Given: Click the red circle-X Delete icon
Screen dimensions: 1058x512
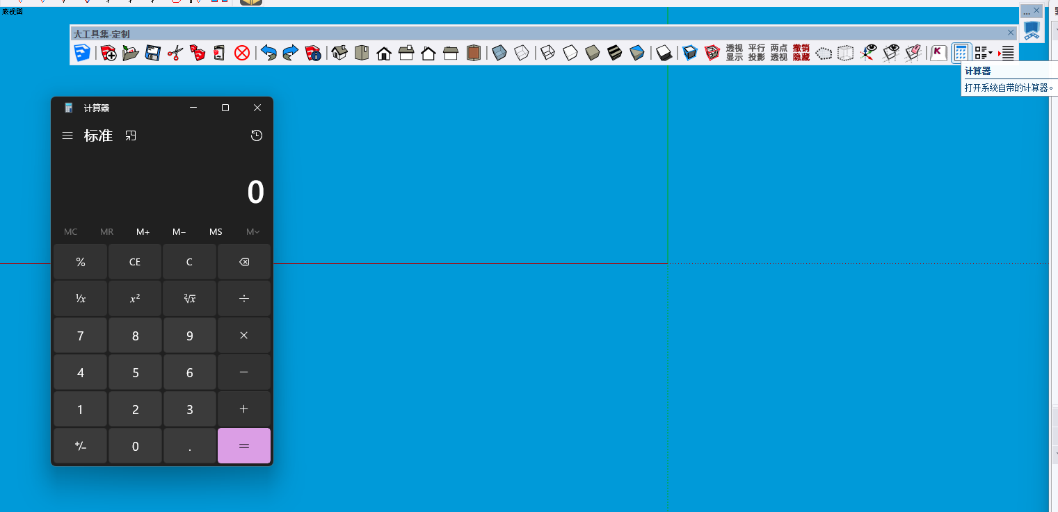Looking at the screenshot, I should pos(242,53).
